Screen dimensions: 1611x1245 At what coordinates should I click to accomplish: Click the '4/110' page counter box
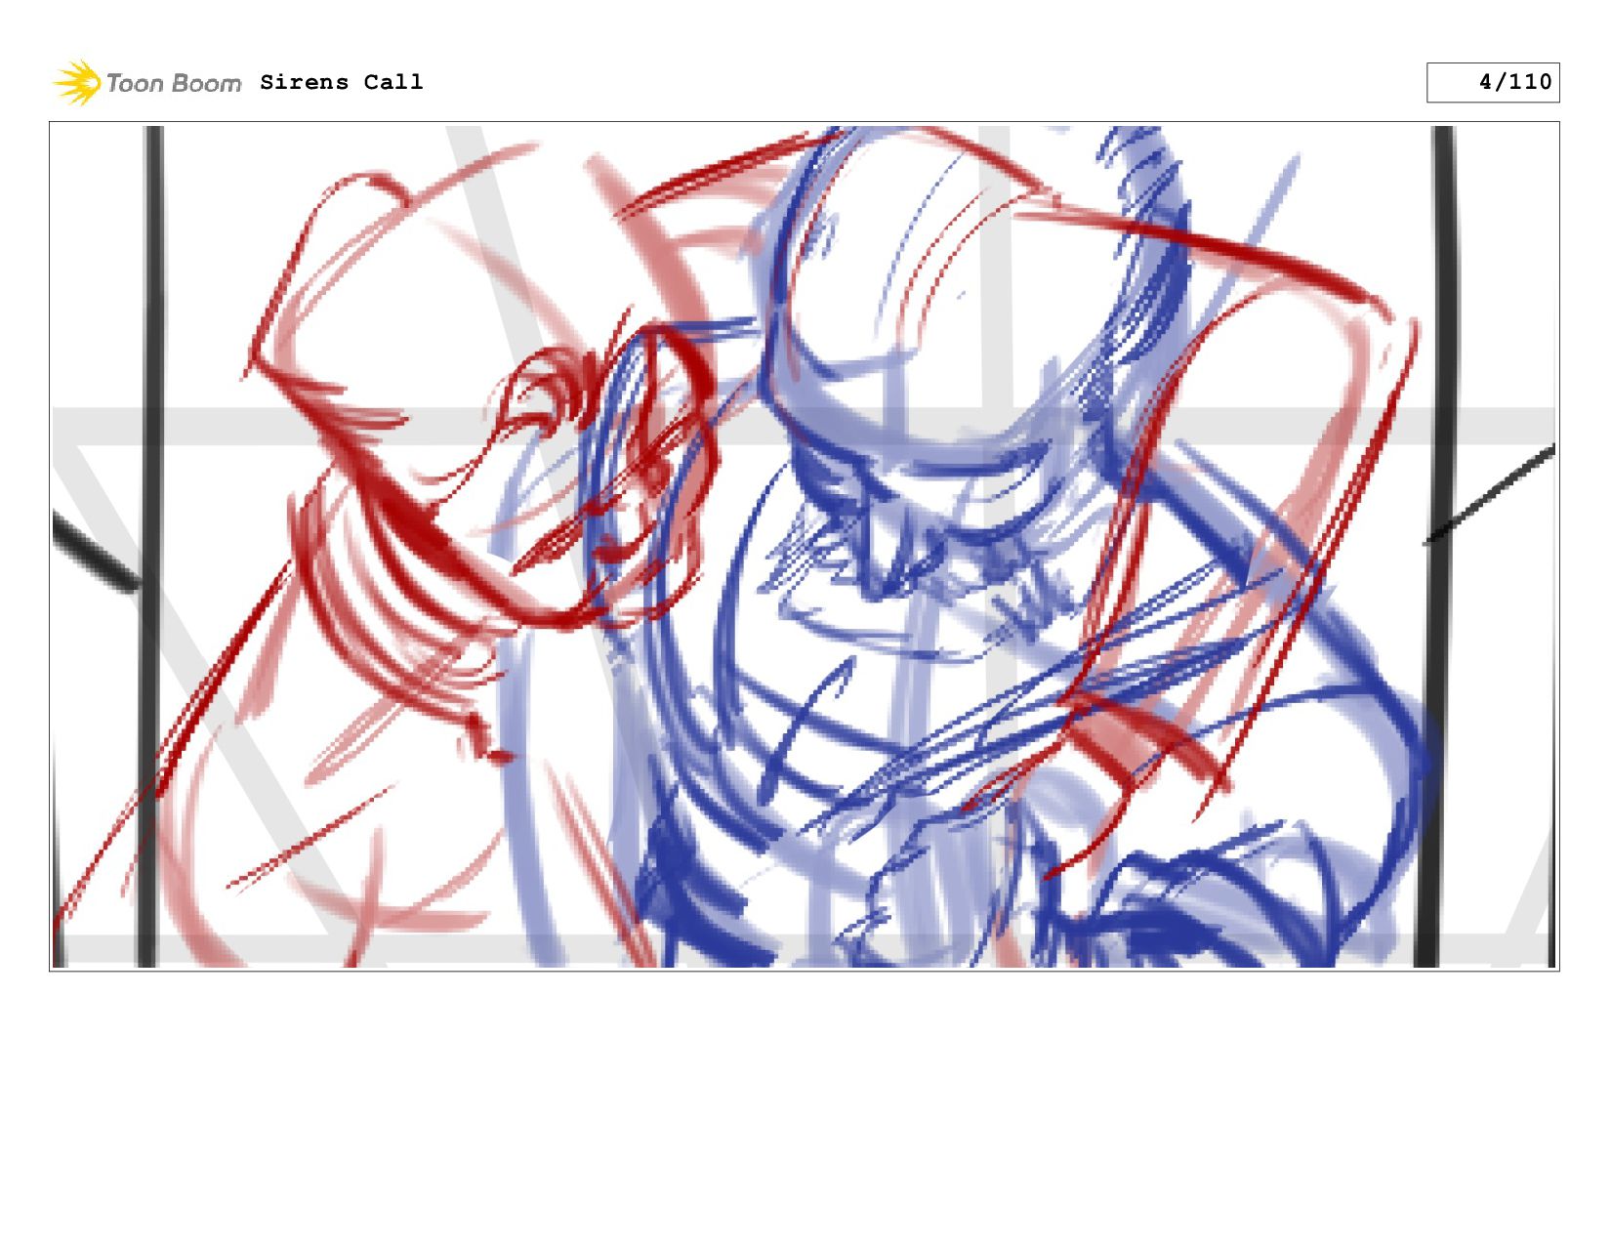pos(1492,82)
